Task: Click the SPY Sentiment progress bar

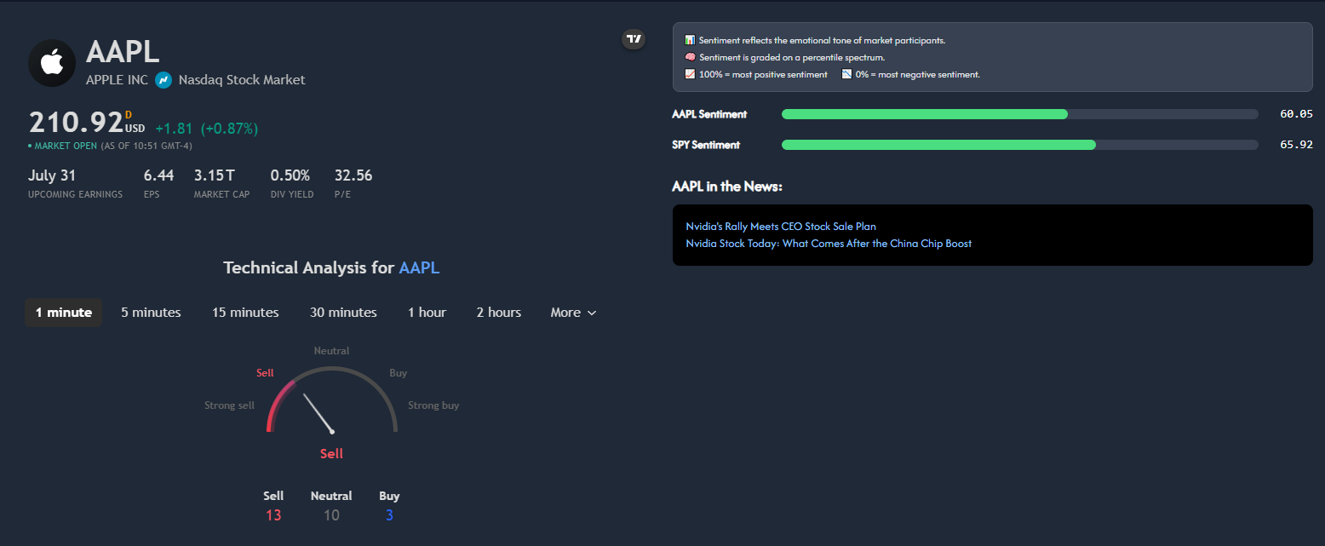Action: (x=1019, y=145)
